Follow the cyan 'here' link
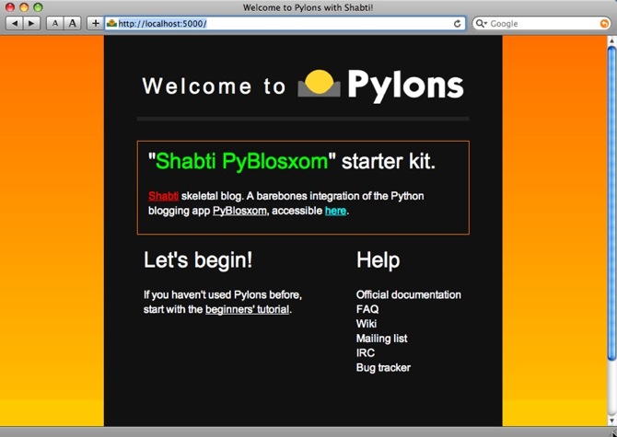The width and height of the screenshot is (617, 437). 335,211
